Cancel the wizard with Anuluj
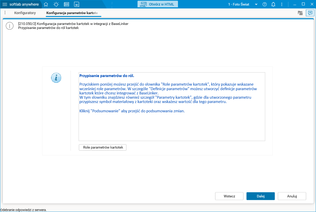This screenshot has height=212, width=316. point(292,196)
